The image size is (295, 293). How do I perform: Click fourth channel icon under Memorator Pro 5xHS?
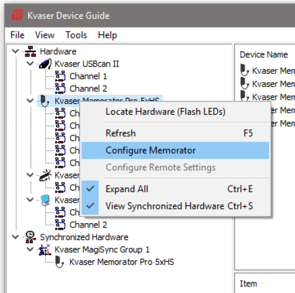[60, 150]
